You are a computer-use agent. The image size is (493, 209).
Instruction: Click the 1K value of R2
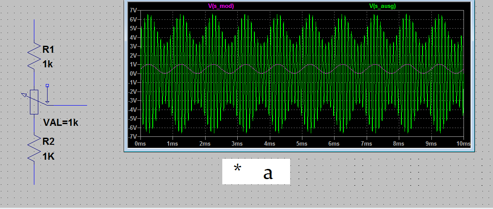(x=48, y=156)
